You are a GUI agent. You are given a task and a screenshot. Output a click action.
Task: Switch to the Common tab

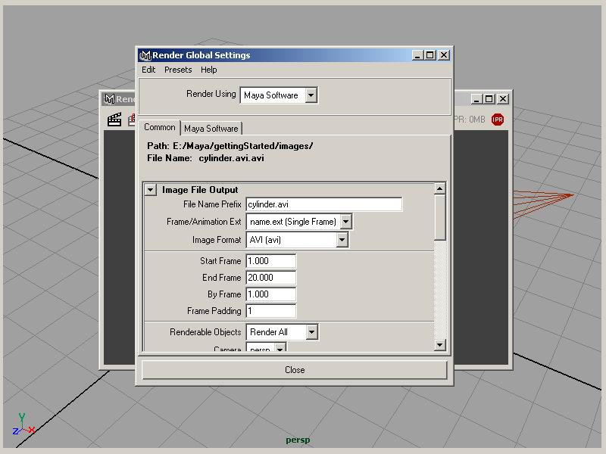pos(160,127)
